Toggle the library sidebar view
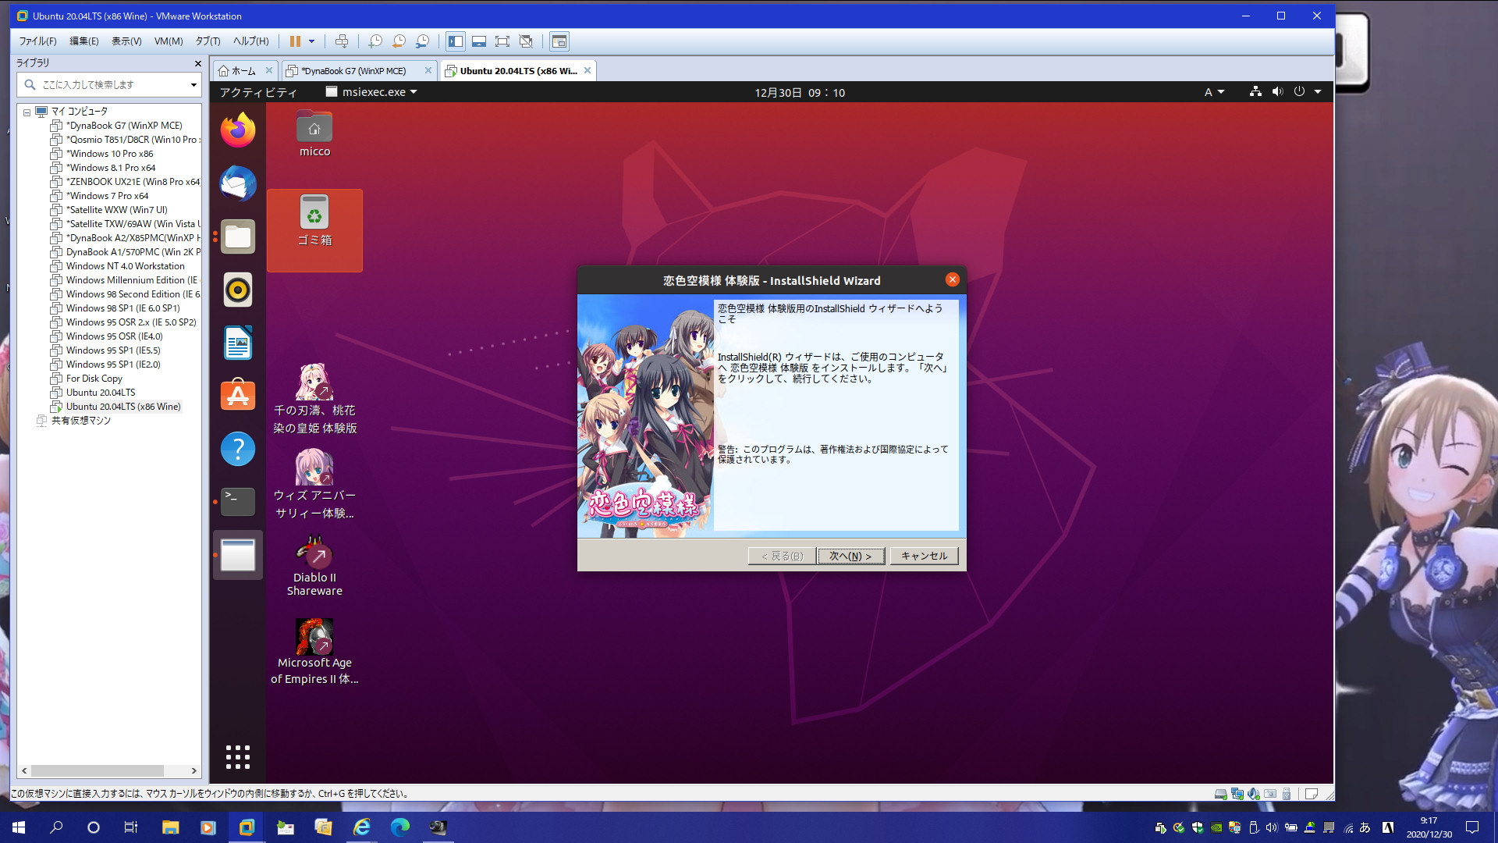 (x=456, y=41)
